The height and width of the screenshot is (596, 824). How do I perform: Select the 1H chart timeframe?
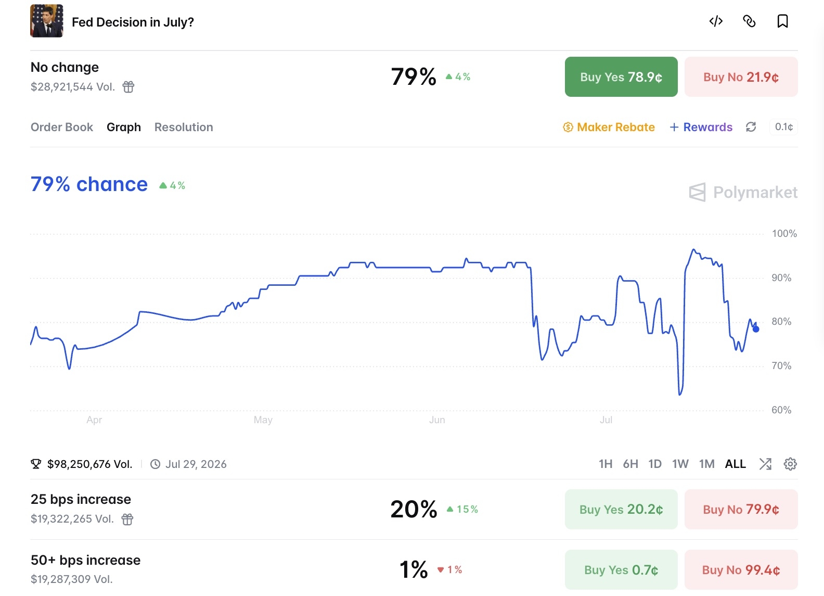pos(606,464)
